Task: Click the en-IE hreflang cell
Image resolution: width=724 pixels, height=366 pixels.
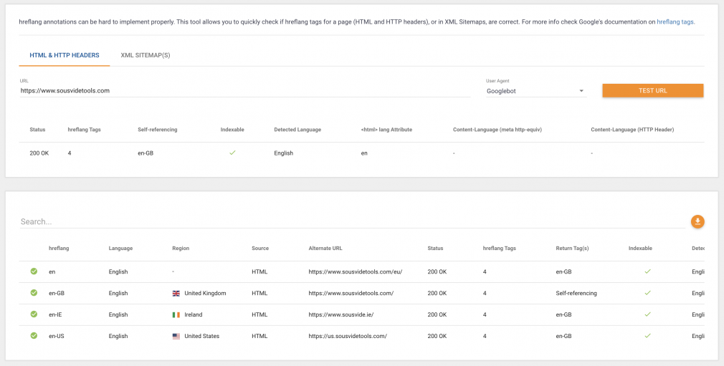Action: point(57,314)
